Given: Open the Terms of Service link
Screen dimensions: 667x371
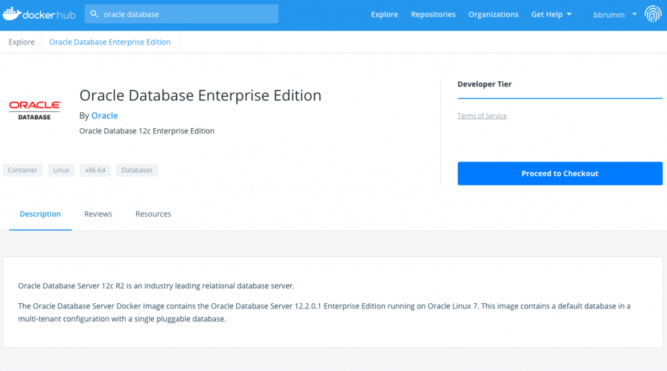Looking at the screenshot, I should click(482, 116).
